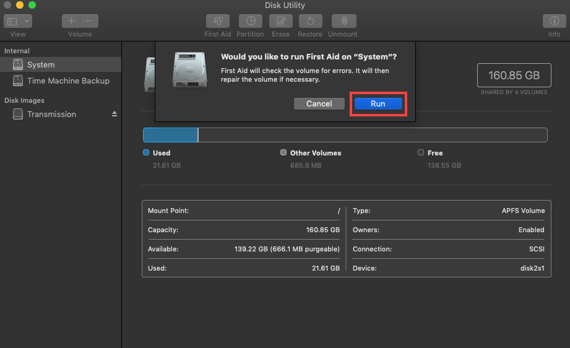Open the Partition tool

250,21
